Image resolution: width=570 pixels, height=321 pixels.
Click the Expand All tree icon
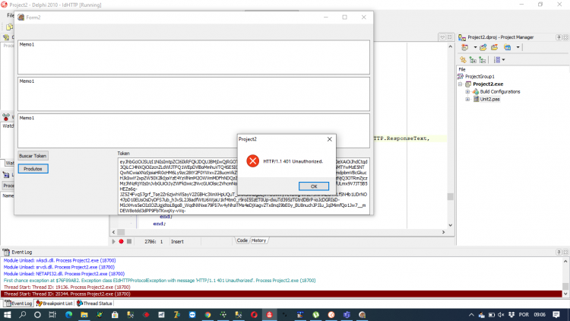[473, 59]
